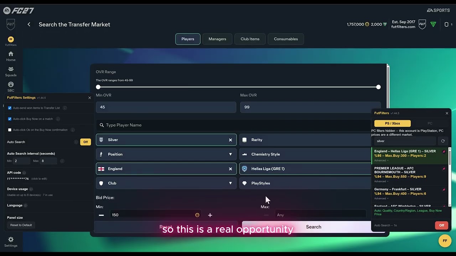The width and height of the screenshot is (456, 256).
Task: Turn on Auto Search in FutFilters panel
Action: point(441,225)
